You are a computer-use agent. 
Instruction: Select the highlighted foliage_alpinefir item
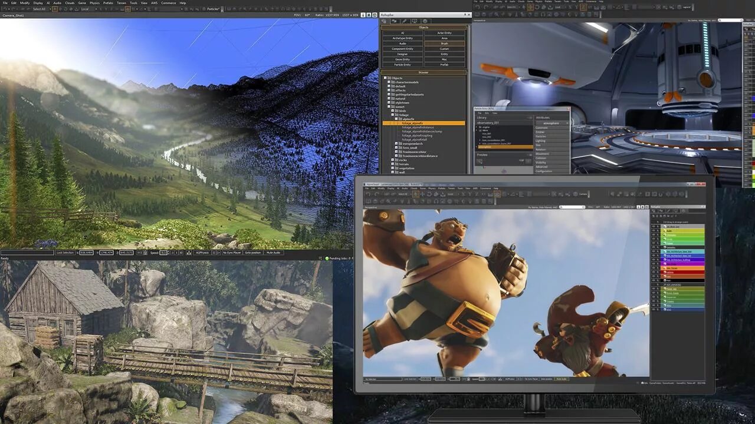click(424, 123)
